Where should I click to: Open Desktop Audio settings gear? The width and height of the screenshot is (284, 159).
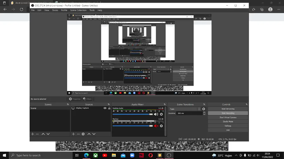pyautogui.click(x=161, y=114)
